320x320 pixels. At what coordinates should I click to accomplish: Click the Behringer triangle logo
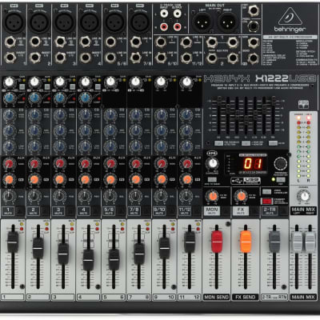click(x=290, y=16)
